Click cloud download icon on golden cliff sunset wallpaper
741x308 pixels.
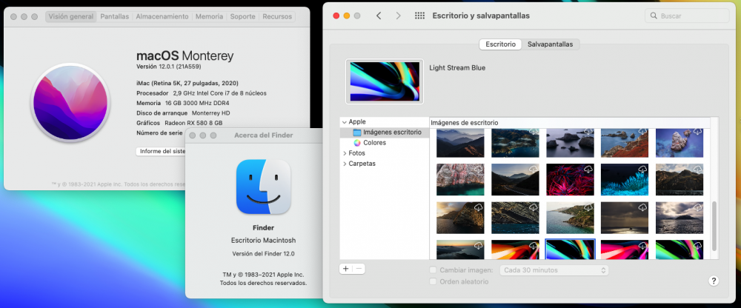click(479, 207)
